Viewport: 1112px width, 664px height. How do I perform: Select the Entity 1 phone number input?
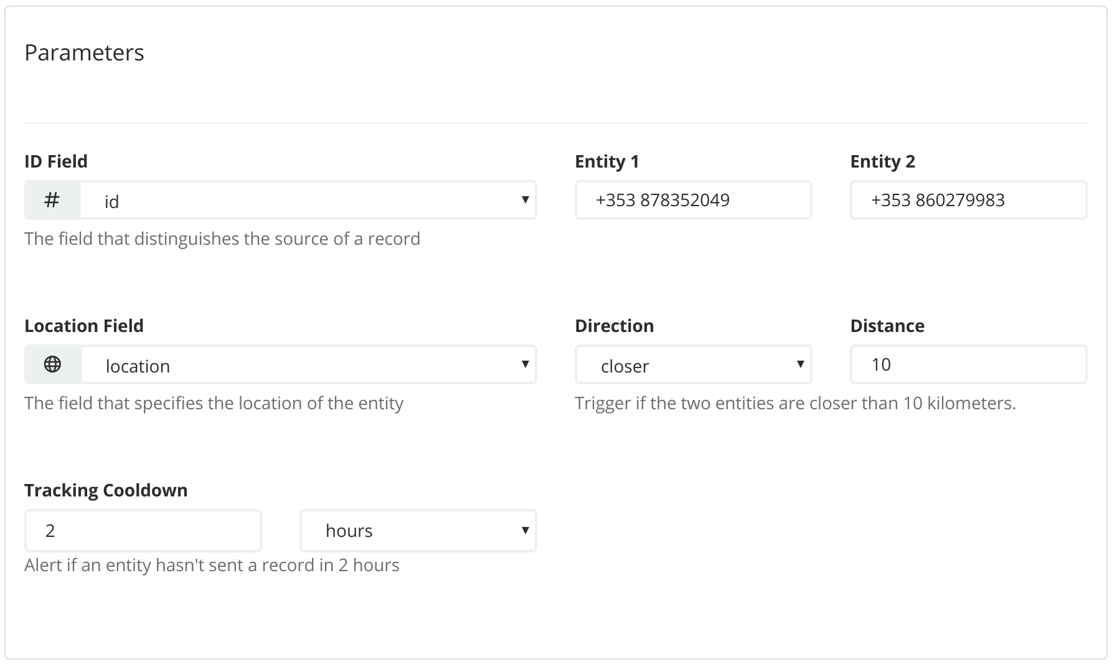coord(693,200)
